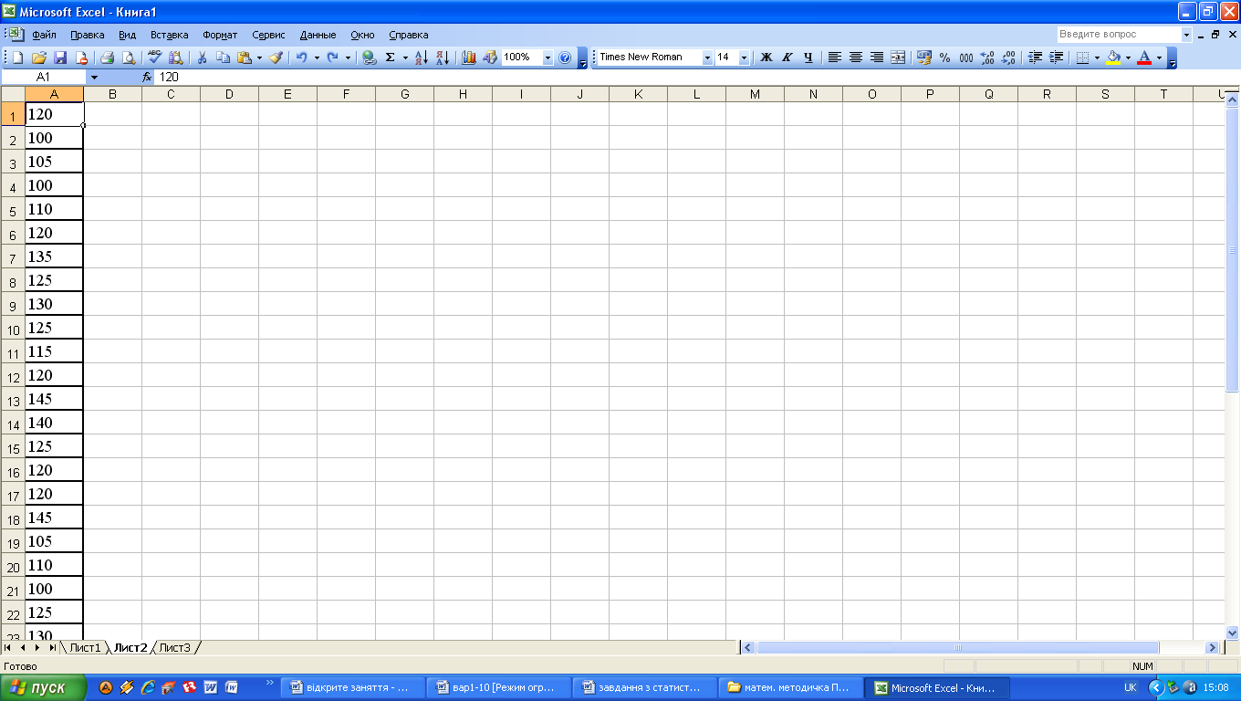Save the workbook with floppy icon
The image size is (1241, 701).
(60, 58)
